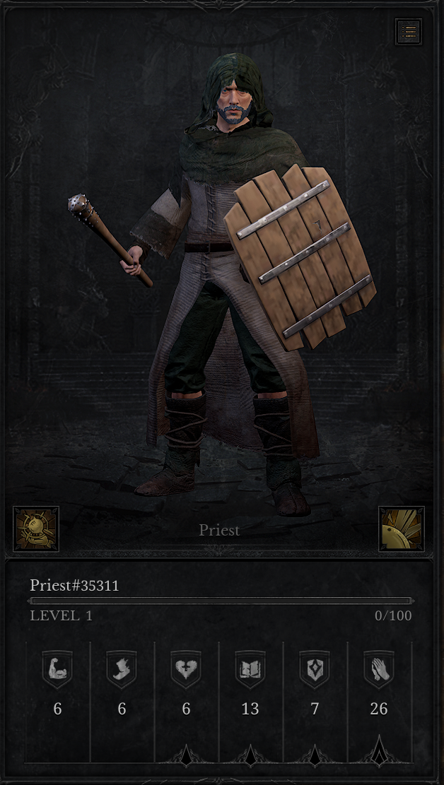Open the list menu icon at top-right
This screenshot has width=444, height=785.
point(408,32)
